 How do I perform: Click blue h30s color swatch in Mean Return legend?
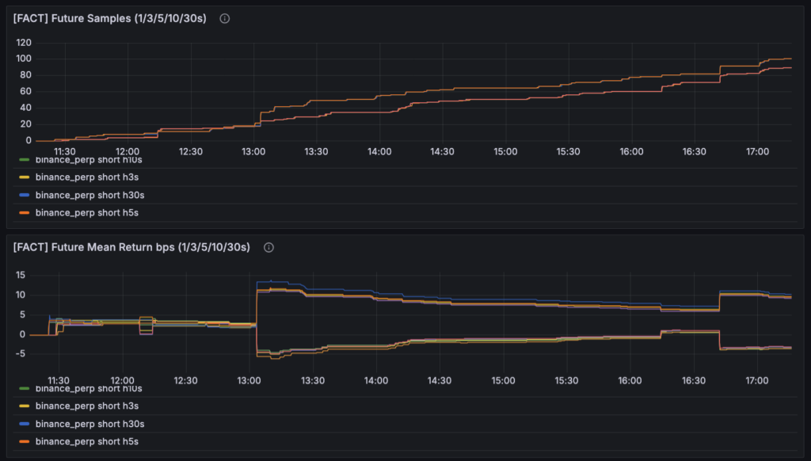(24, 423)
